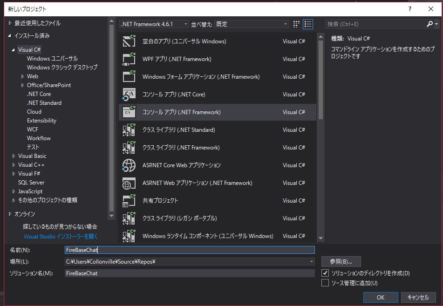The width and height of the screenshot is (443, 306).
Task: Expand the オンライン section
Action: [x=10, y=214]
